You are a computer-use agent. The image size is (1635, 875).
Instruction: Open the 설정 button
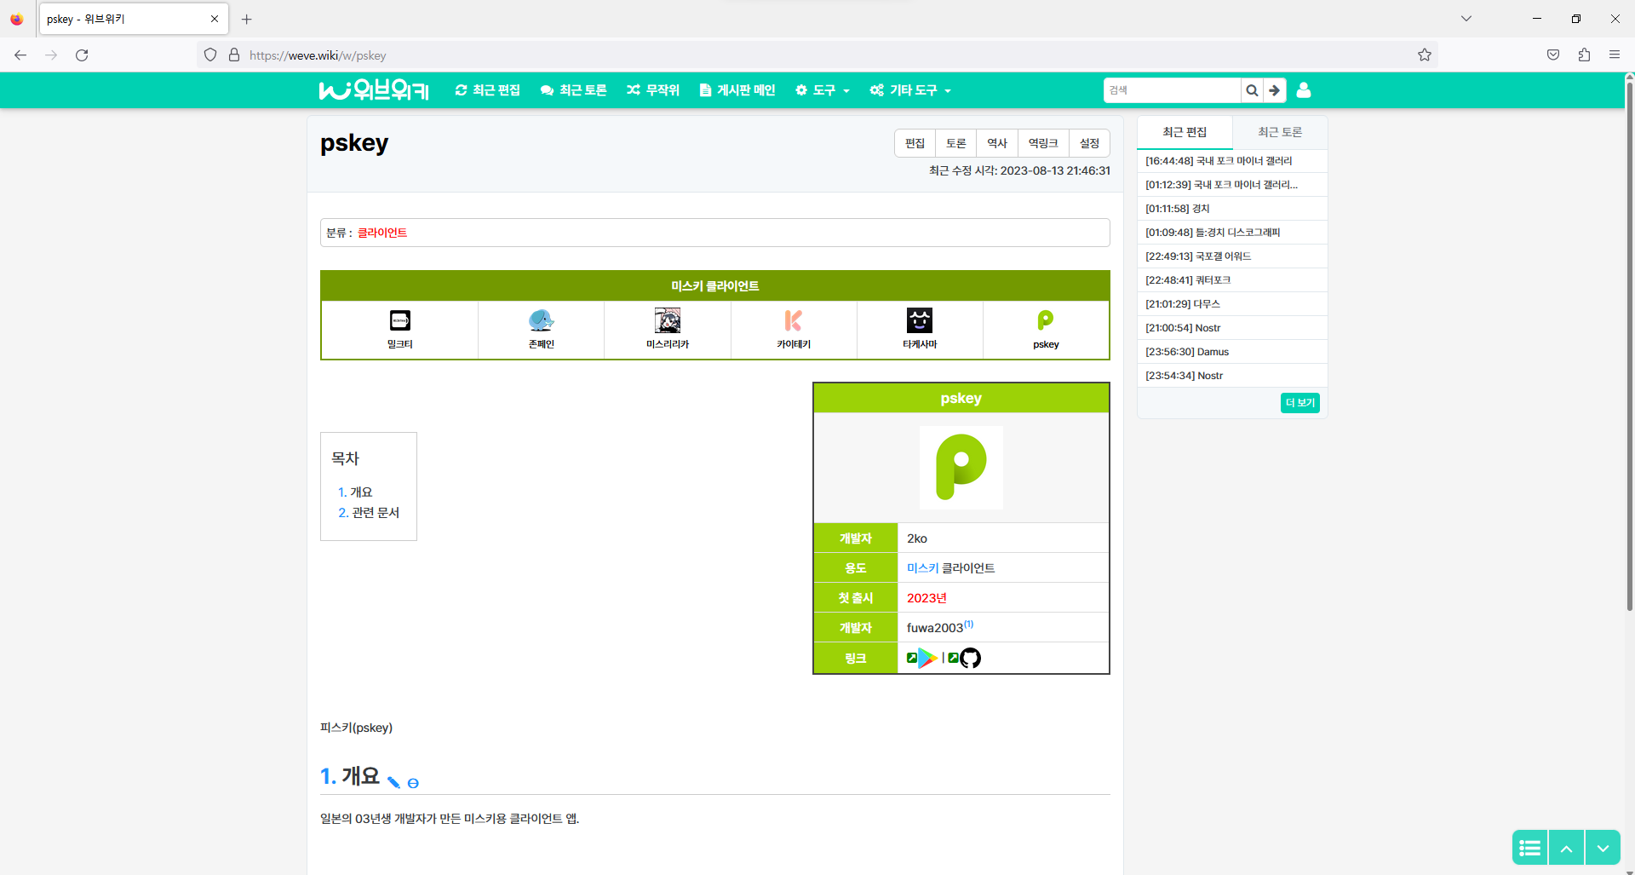[1089, 143]
